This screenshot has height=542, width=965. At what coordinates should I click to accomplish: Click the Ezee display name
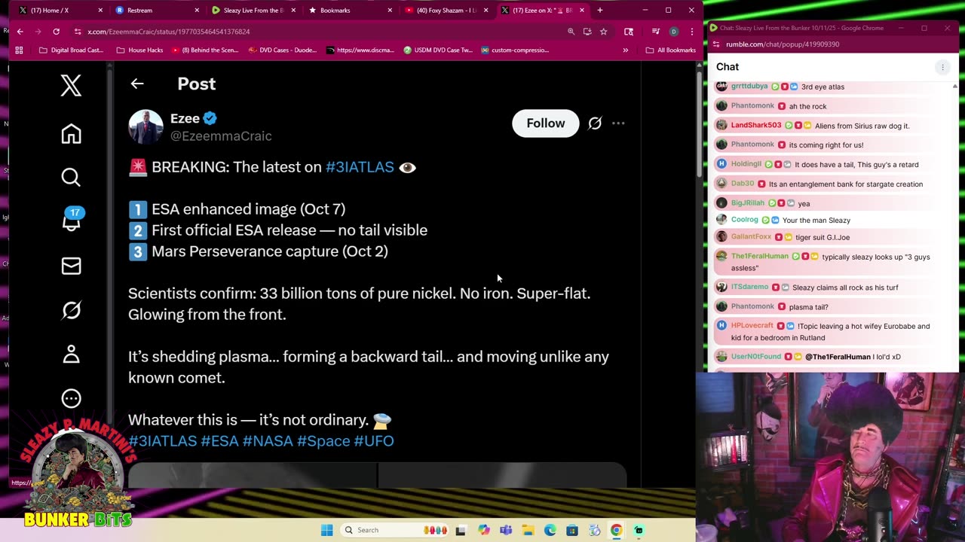click(185, 118)
